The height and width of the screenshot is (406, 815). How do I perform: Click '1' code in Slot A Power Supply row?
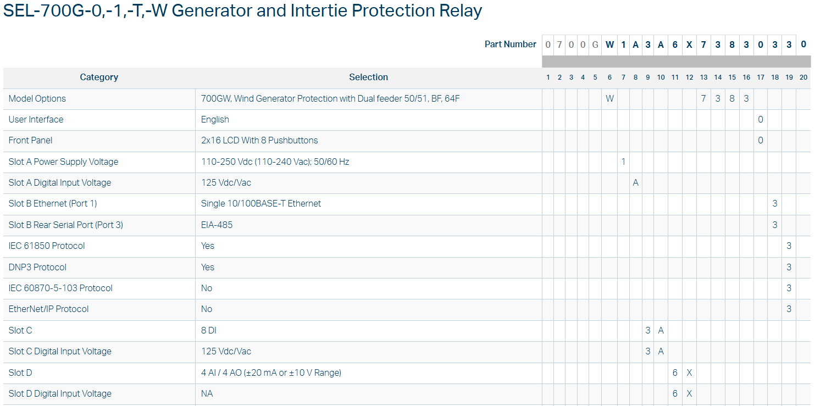tap(623, 162)
